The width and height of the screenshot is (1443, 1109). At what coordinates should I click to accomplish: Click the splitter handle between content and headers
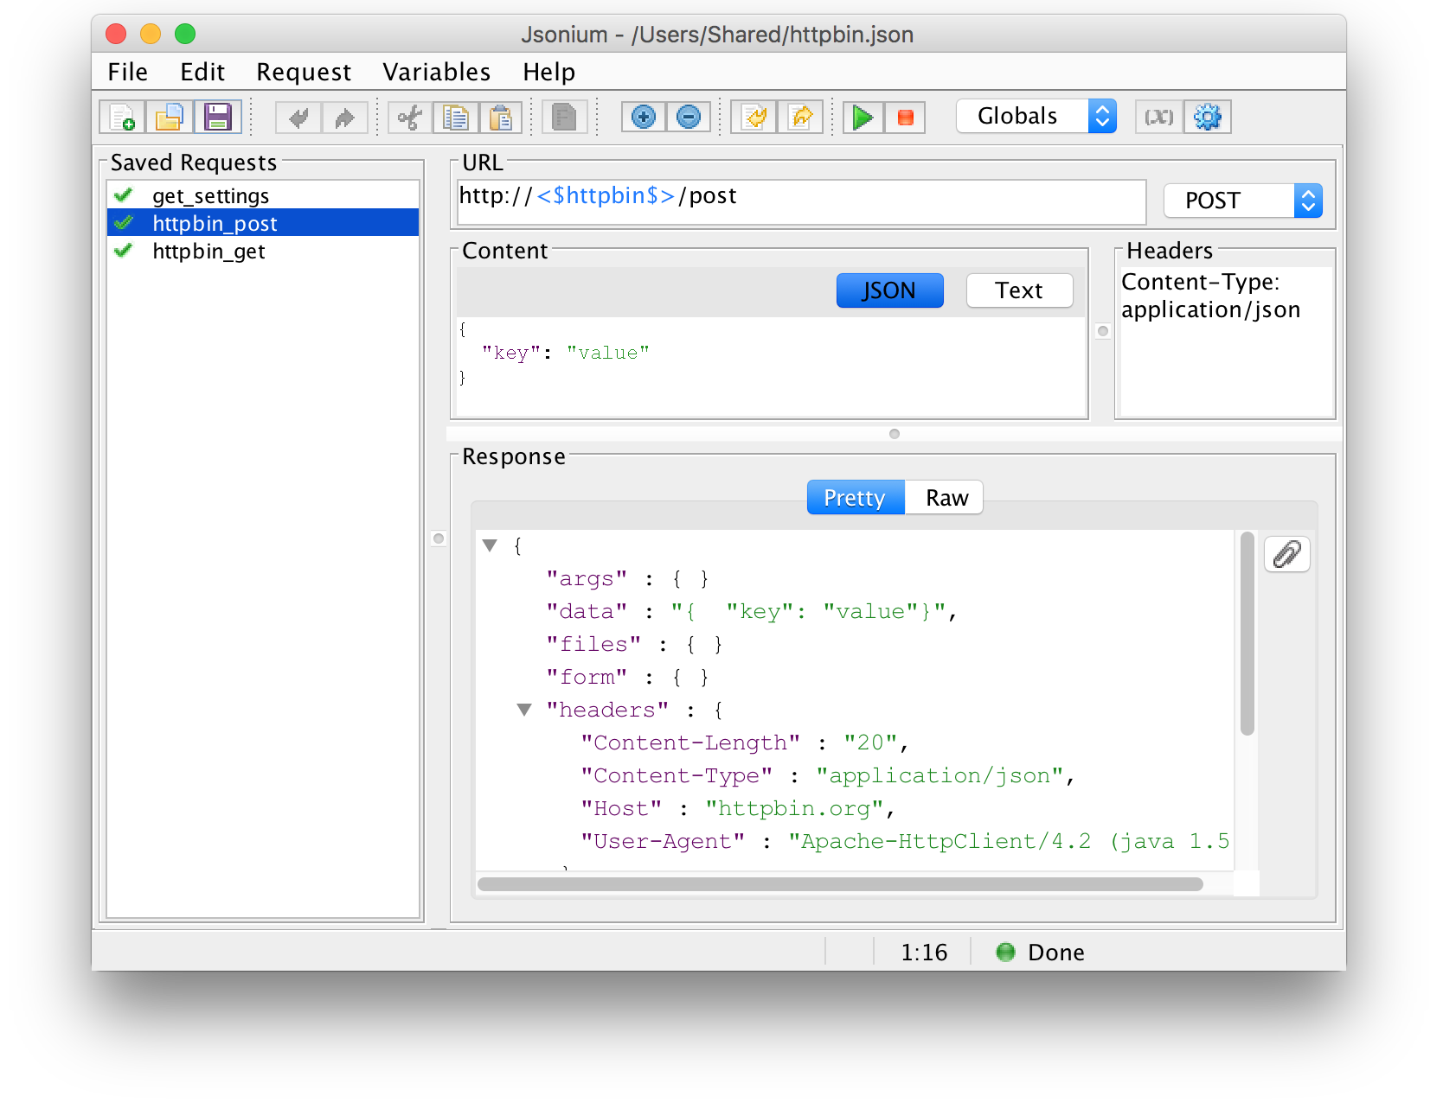[1103, 331]
